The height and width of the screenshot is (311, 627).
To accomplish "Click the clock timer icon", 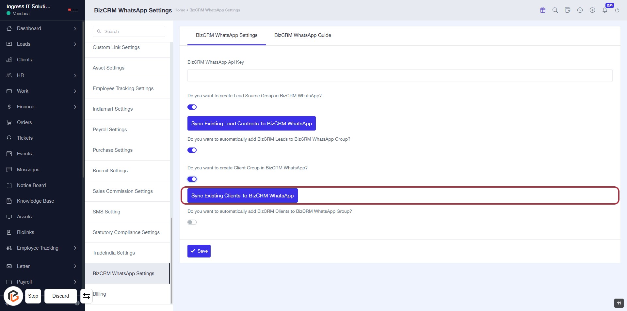I will tap(580, 10).
